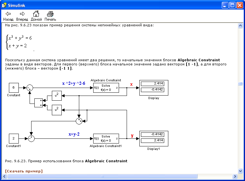Click the vertical scrollbar thumb

point(240,84)
